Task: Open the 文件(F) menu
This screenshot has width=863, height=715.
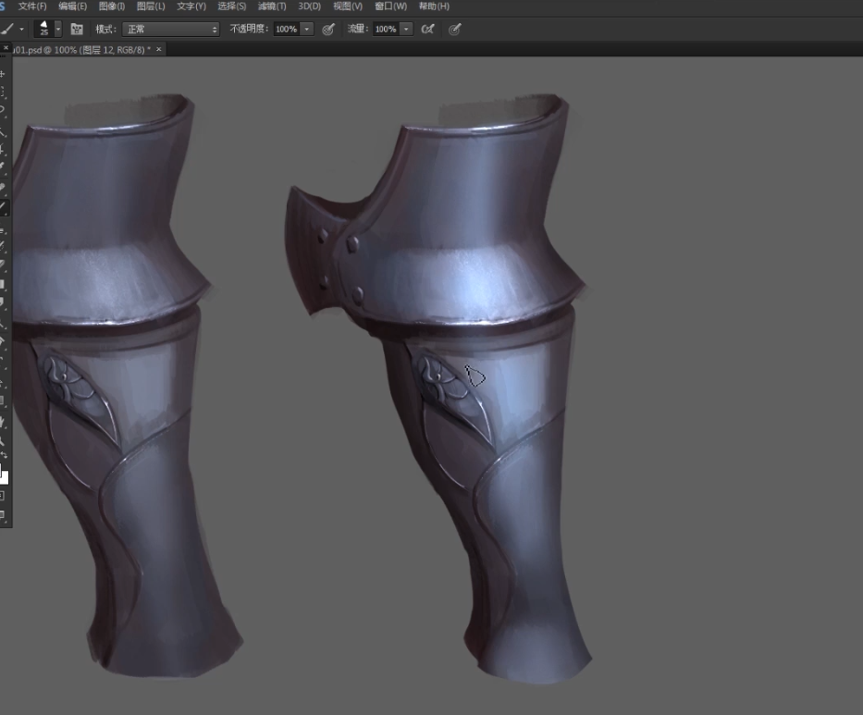Action: click(32, 6)
